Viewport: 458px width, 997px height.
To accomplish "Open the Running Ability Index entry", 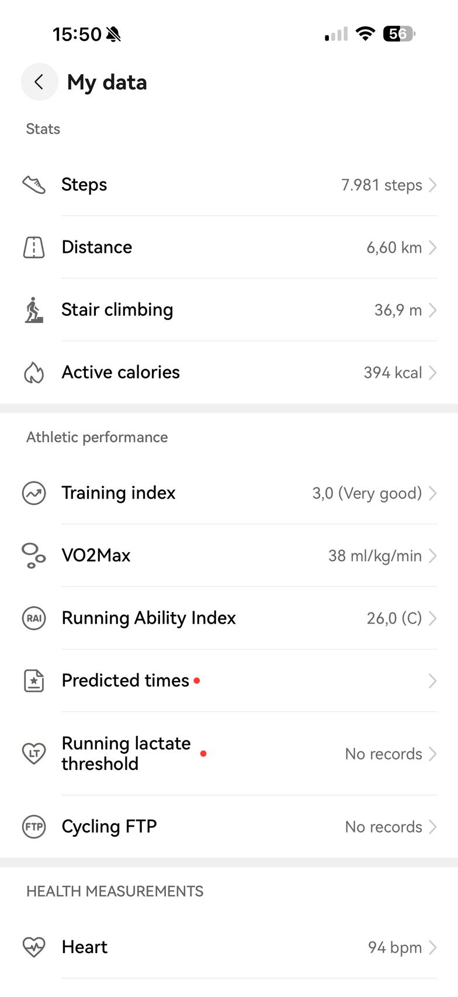I will 149,618.
